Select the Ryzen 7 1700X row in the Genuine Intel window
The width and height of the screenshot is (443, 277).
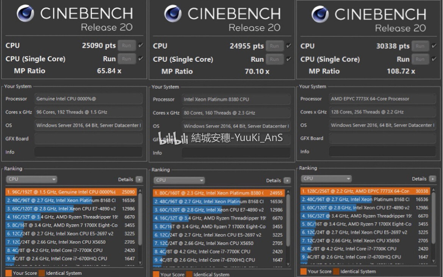click(71, 226)
